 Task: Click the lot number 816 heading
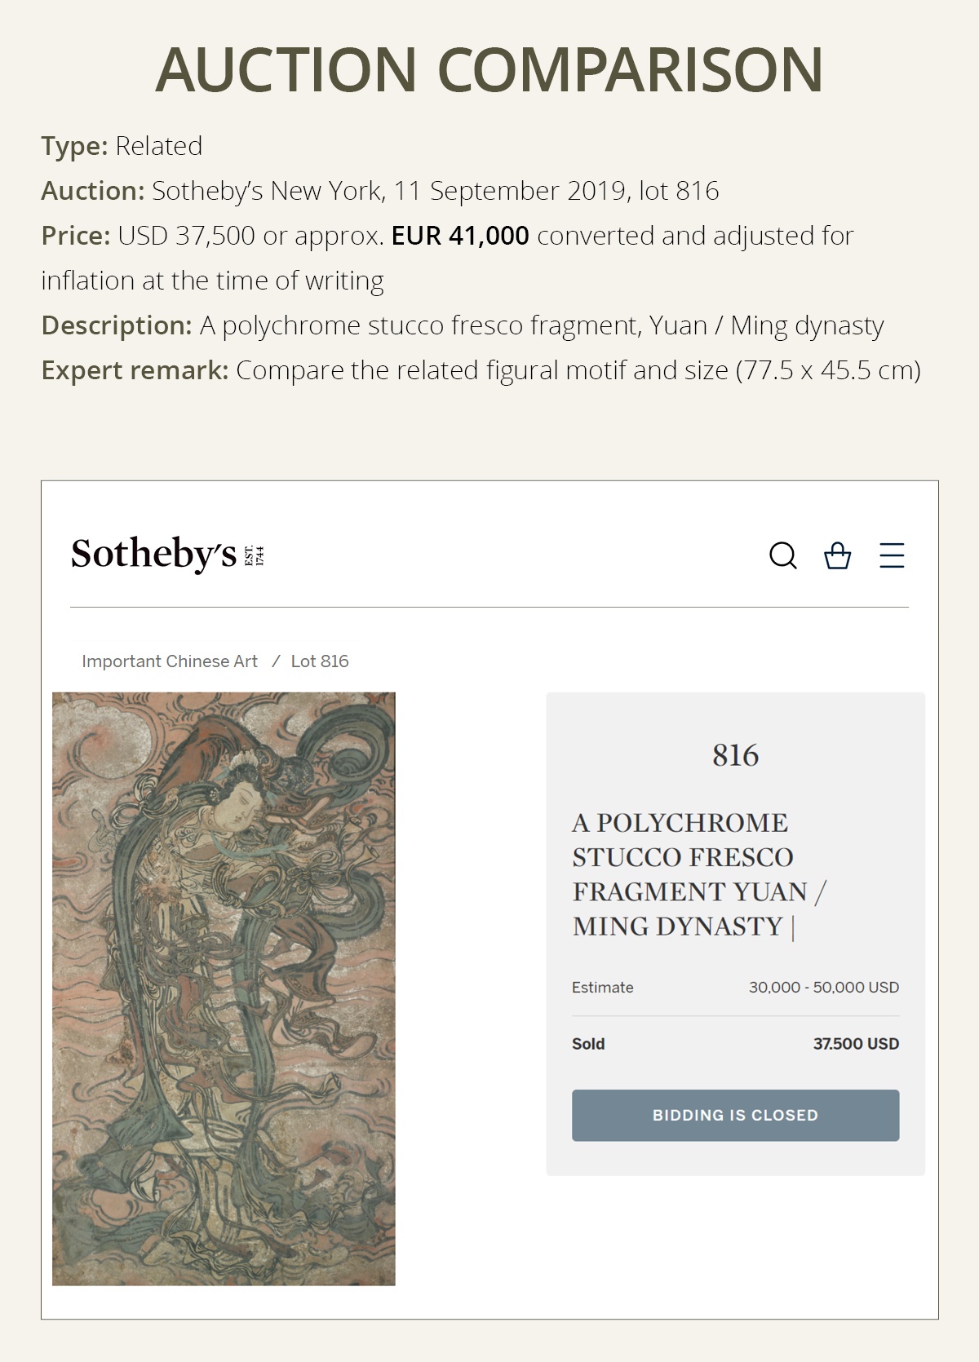pyautogui.click(x=735, y=754)
